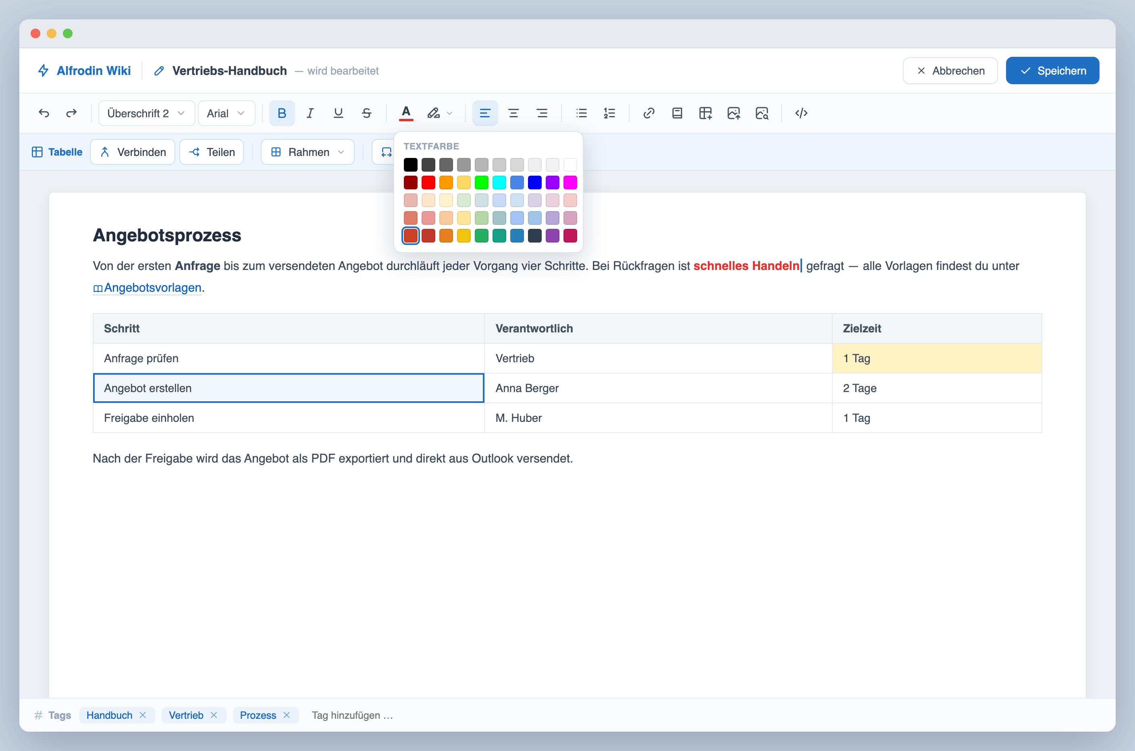This screenshot has height=751, width=1135.
Task: Open the Rahmen border dropdown
Action: pyautogui.click(x=308, y=152)
